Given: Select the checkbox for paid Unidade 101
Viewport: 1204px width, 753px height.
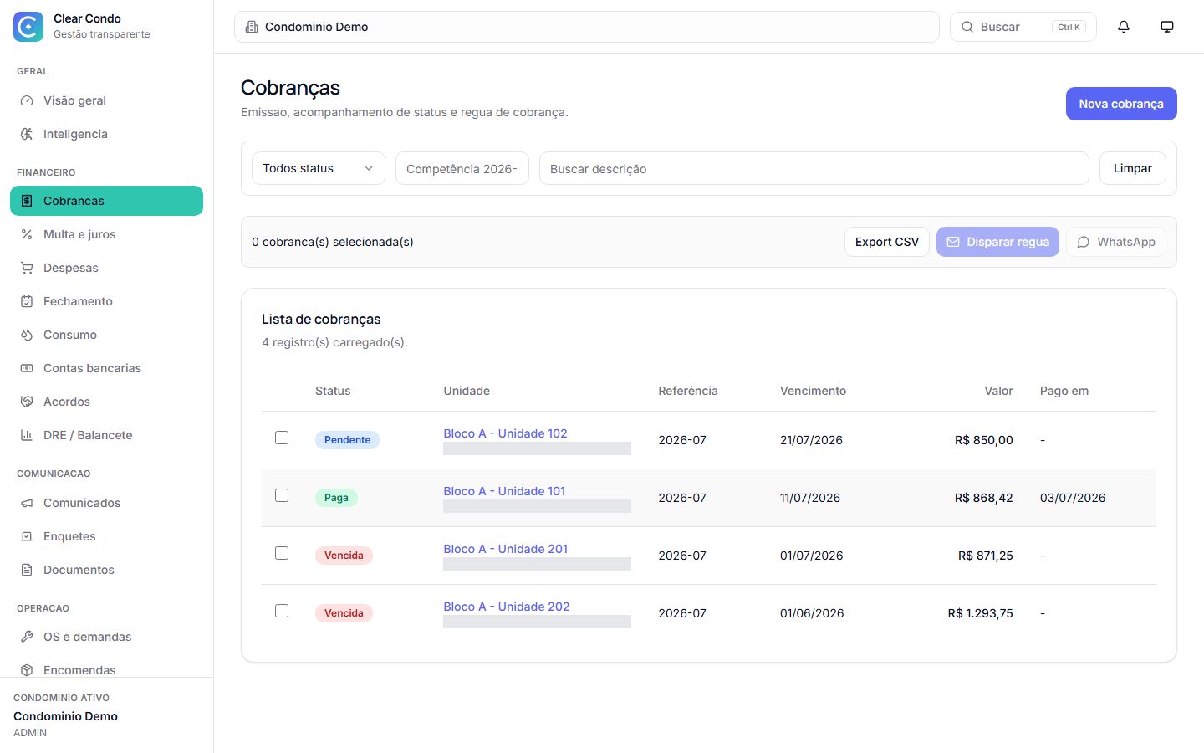Looking at the screenshot, I should (282, 495).
